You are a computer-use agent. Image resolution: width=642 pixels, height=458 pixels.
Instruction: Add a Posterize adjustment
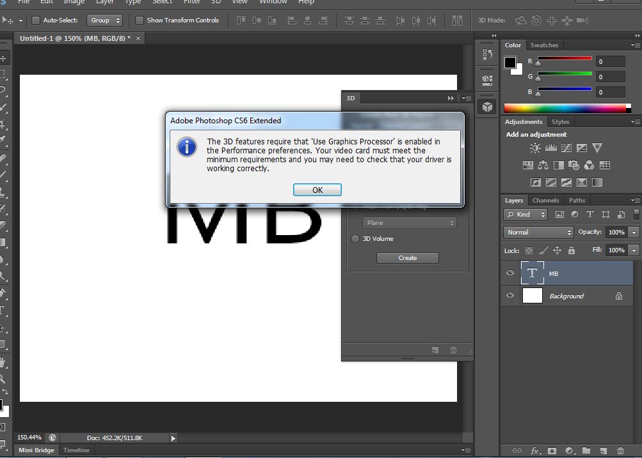point(551,182)
